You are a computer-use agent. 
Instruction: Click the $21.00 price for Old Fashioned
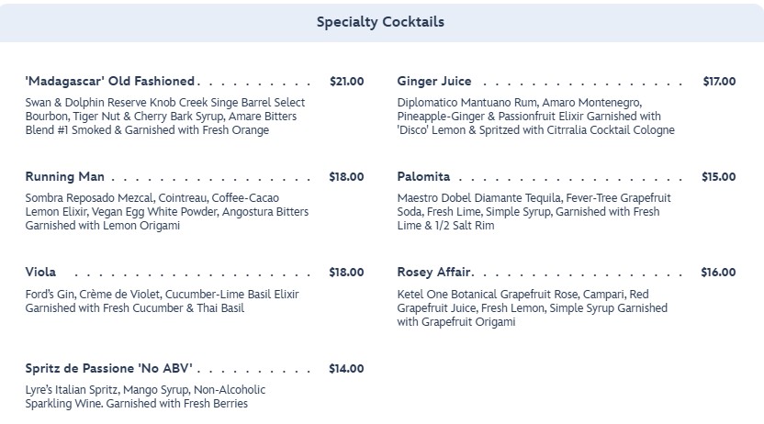click(x=346, y=81)
